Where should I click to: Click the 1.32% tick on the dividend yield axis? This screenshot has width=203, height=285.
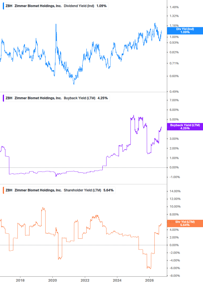point(174,16)
